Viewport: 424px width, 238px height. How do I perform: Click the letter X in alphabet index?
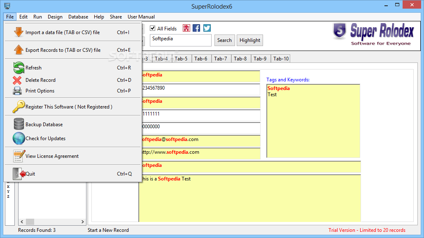[x=8, y=187]
